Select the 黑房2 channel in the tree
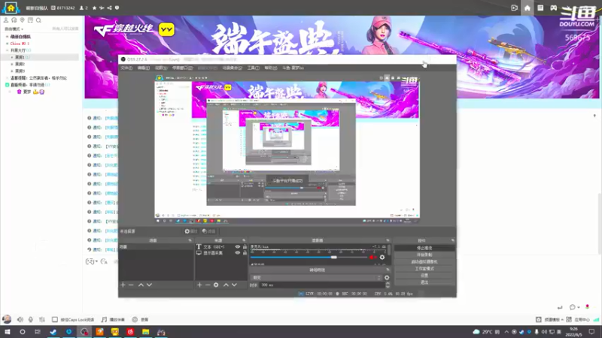The width and height of the screenshot is (602, 338). click(x=20, y=64)
